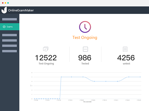
Task: Click the 986 Tested count
Action: click(85, 58)
